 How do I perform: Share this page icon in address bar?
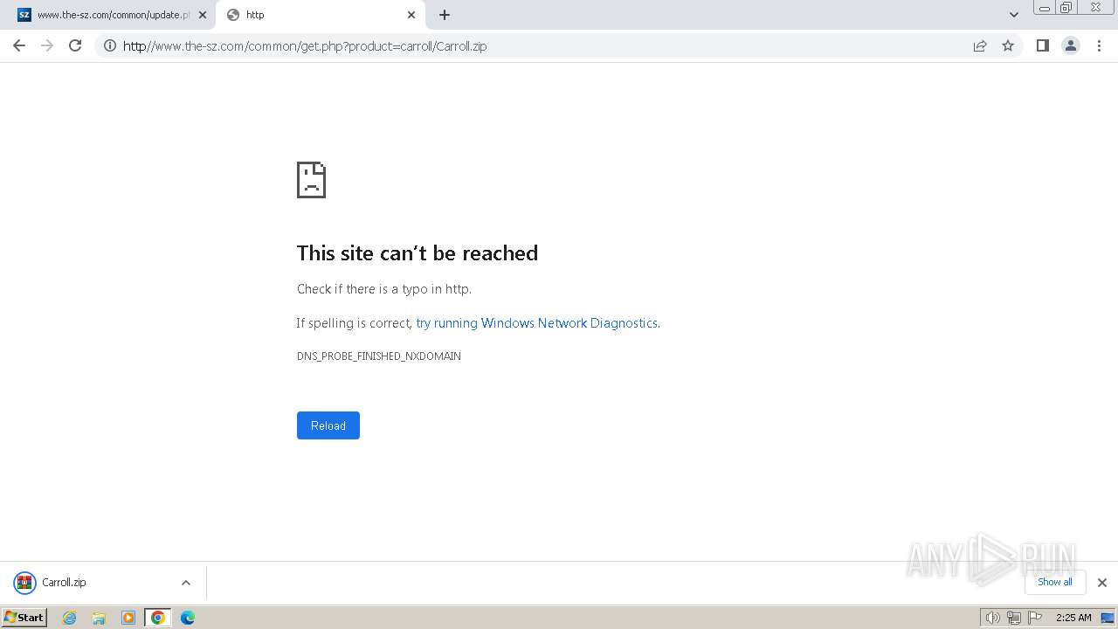click(x=980, y=45)
